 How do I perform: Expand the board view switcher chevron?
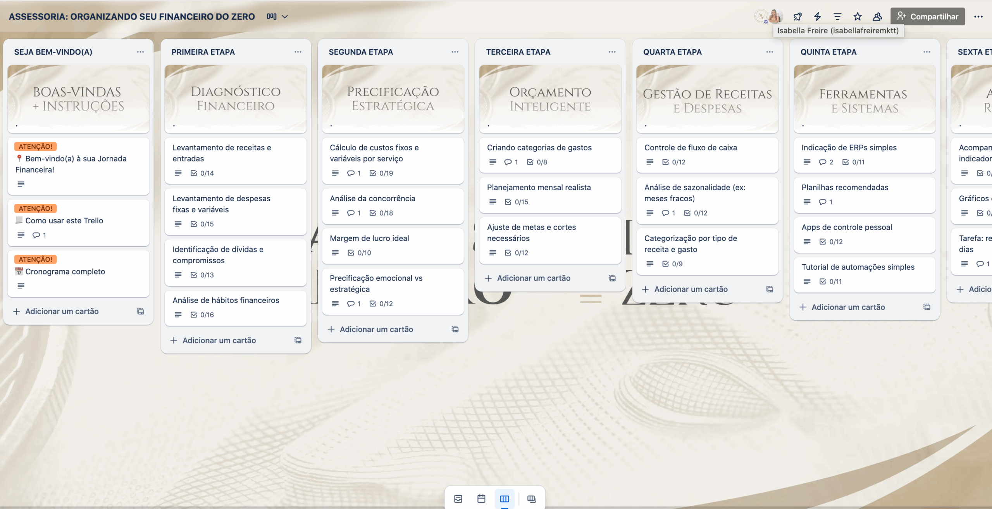click(285, 16)
